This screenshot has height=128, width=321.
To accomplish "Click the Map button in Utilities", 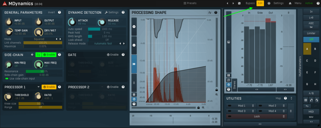I will tap(278, 98).
